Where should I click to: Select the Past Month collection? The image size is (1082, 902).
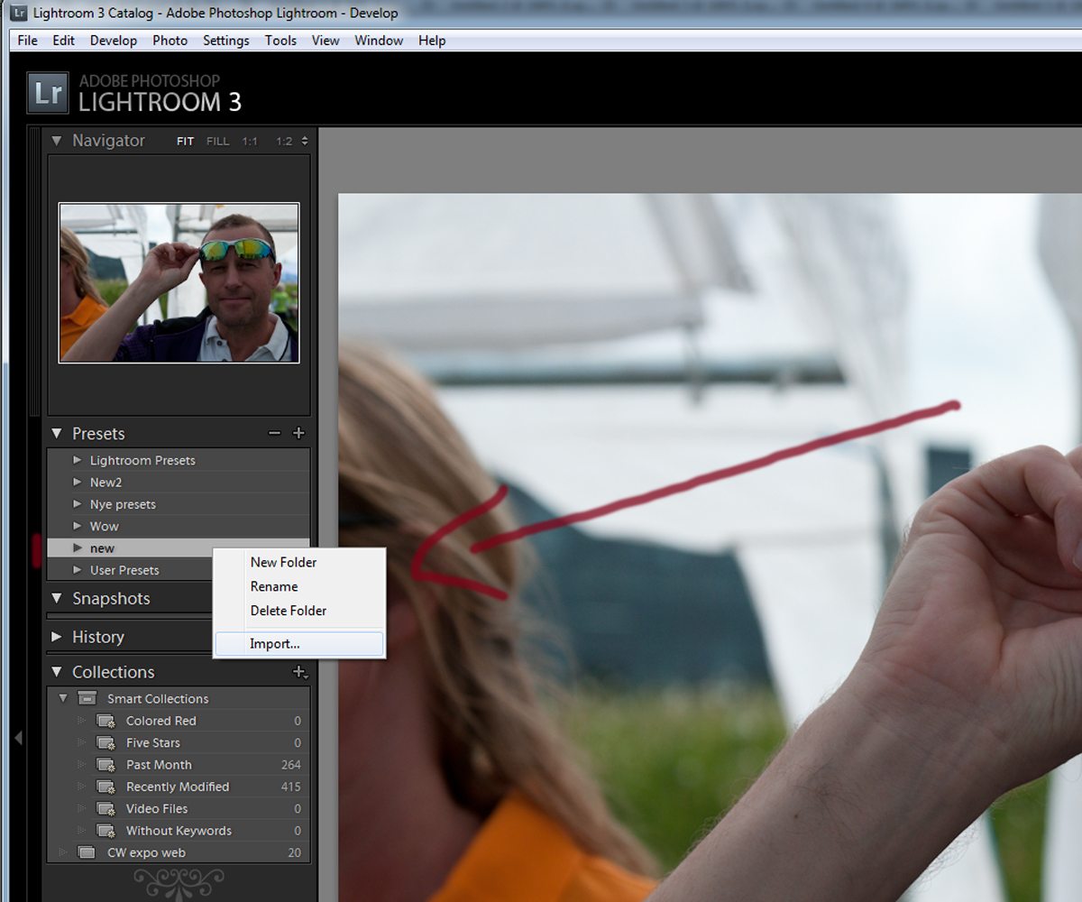(179, 765)
